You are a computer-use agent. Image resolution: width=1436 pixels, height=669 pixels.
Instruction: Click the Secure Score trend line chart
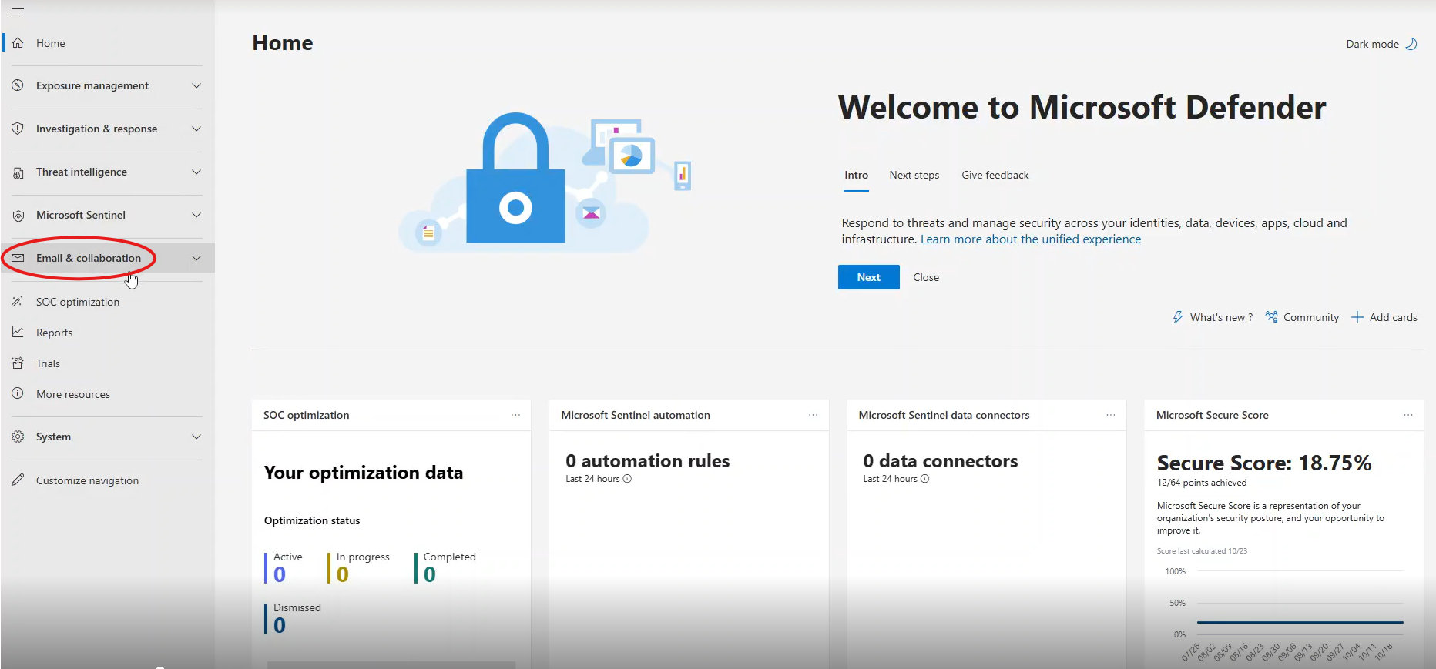[x=1300, y=621]
